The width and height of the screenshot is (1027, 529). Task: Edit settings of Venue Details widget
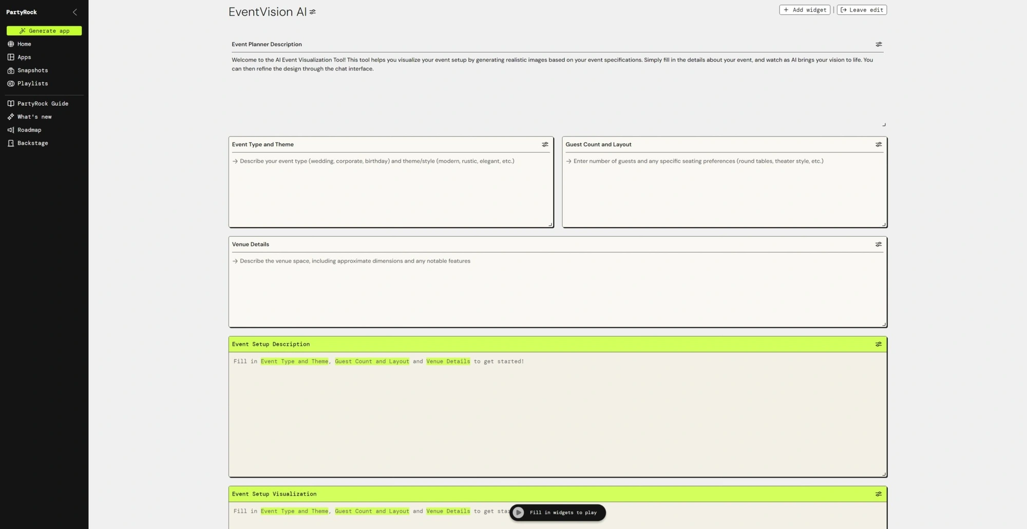(x=879, y=244)
